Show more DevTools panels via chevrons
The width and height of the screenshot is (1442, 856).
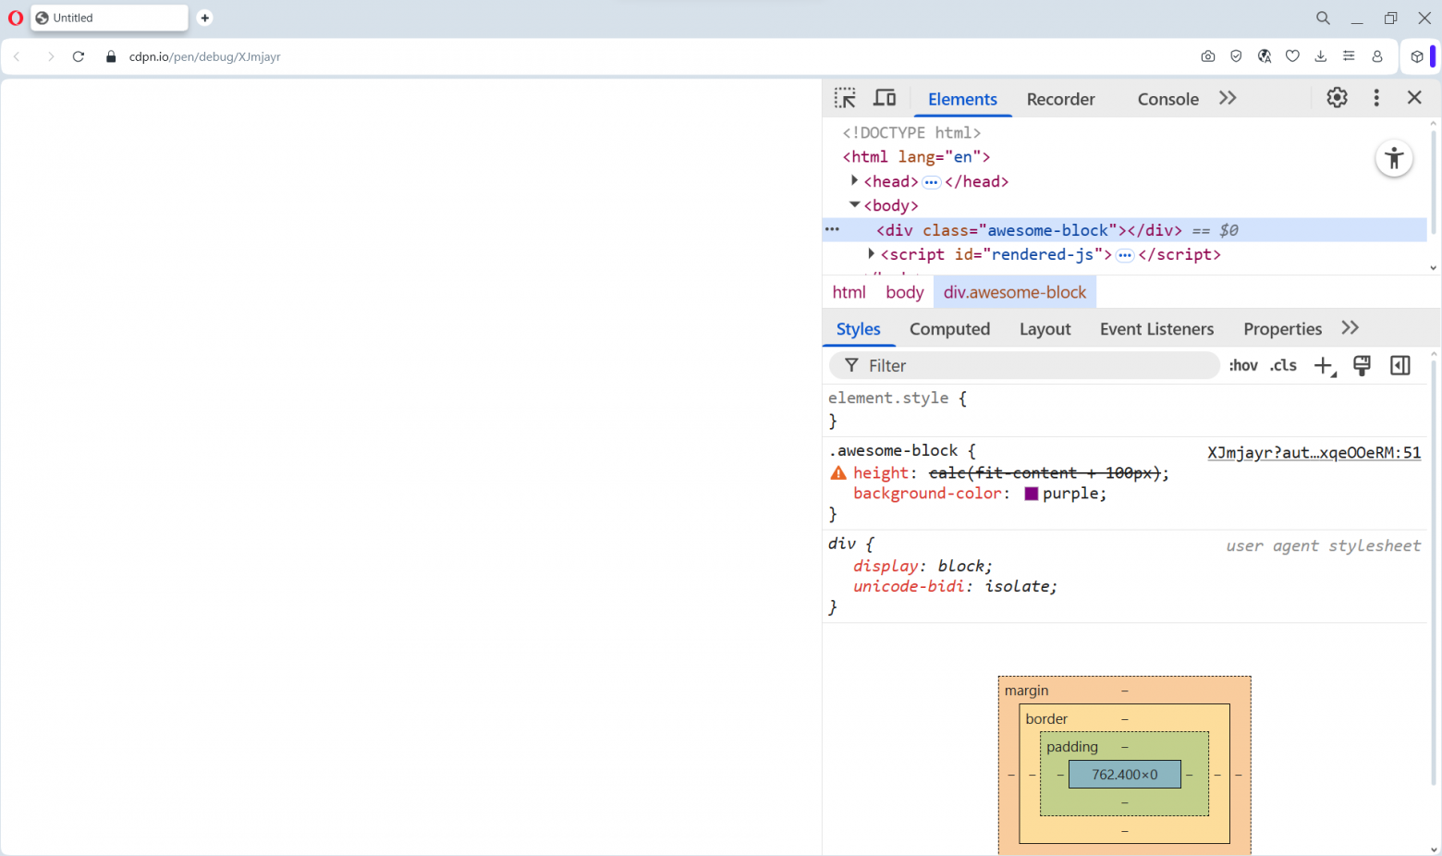(1228, 98)
